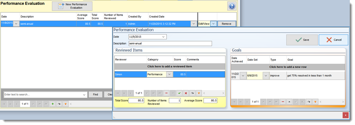The width and height of the screenshot is (355, 125).
Task: Expand the Performance category dropdown
Action: pyautogui.click(x=169, y=74)
